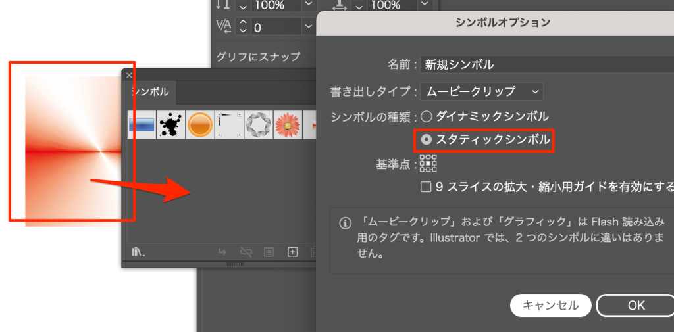
Task: Select the black ink splatter symbol
Action: pos(170,124)
